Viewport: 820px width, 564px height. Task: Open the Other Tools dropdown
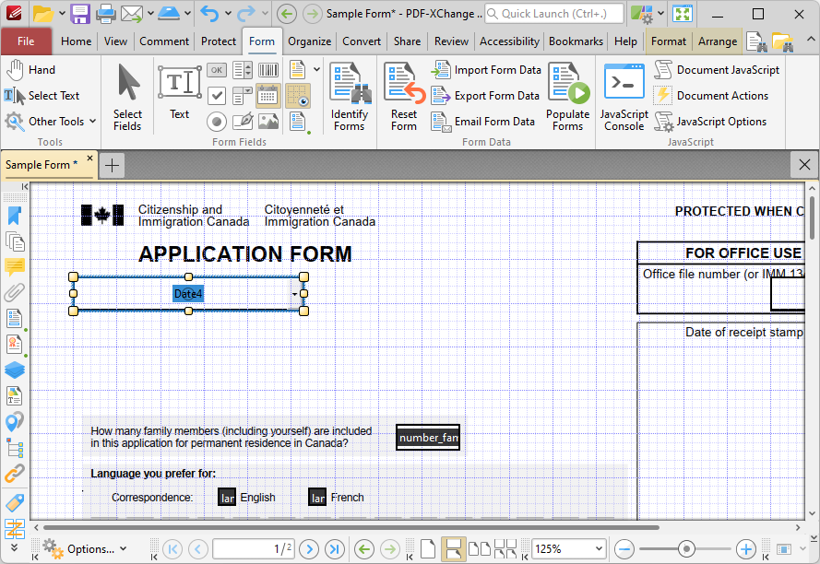[x=51, y=122]
